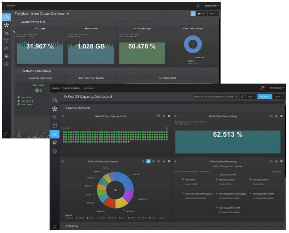Screen dimensions: 289x233
Task: Open settings gear icon in Isilon window sidebar
Action: coord(6,64)
